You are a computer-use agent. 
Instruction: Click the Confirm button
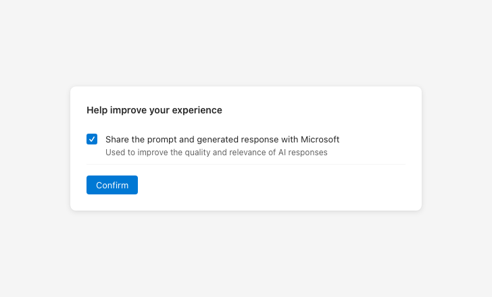112,185
